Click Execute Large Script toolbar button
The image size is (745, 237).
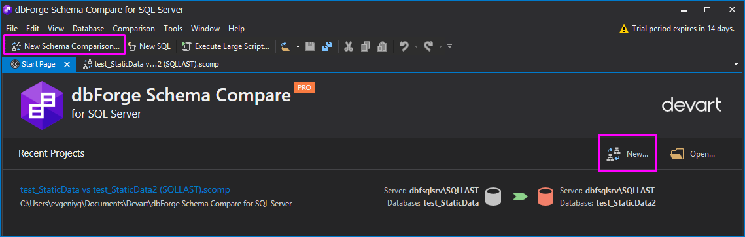click(x=226, y=46)
